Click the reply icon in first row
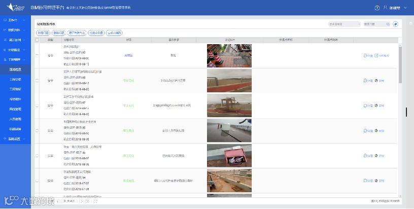The image size is (414, 209). pyautogui.click(x=365, y=56)
